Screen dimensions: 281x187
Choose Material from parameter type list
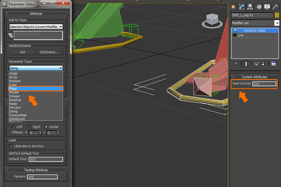click(x=36, y=100)
